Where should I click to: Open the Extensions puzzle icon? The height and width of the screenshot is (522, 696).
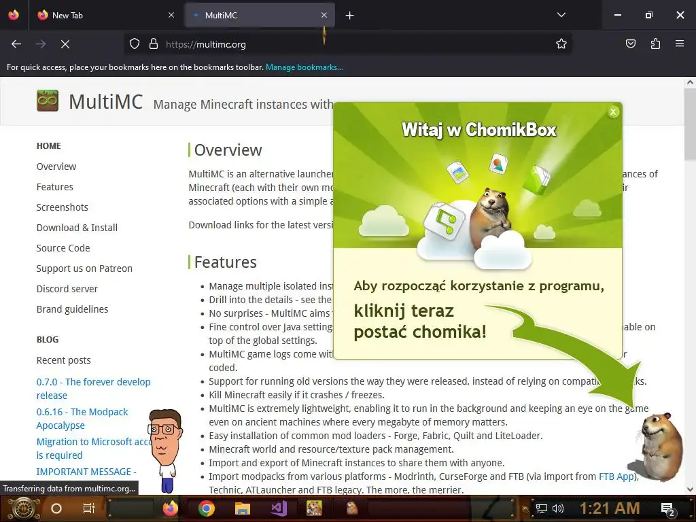click(655, 43)
